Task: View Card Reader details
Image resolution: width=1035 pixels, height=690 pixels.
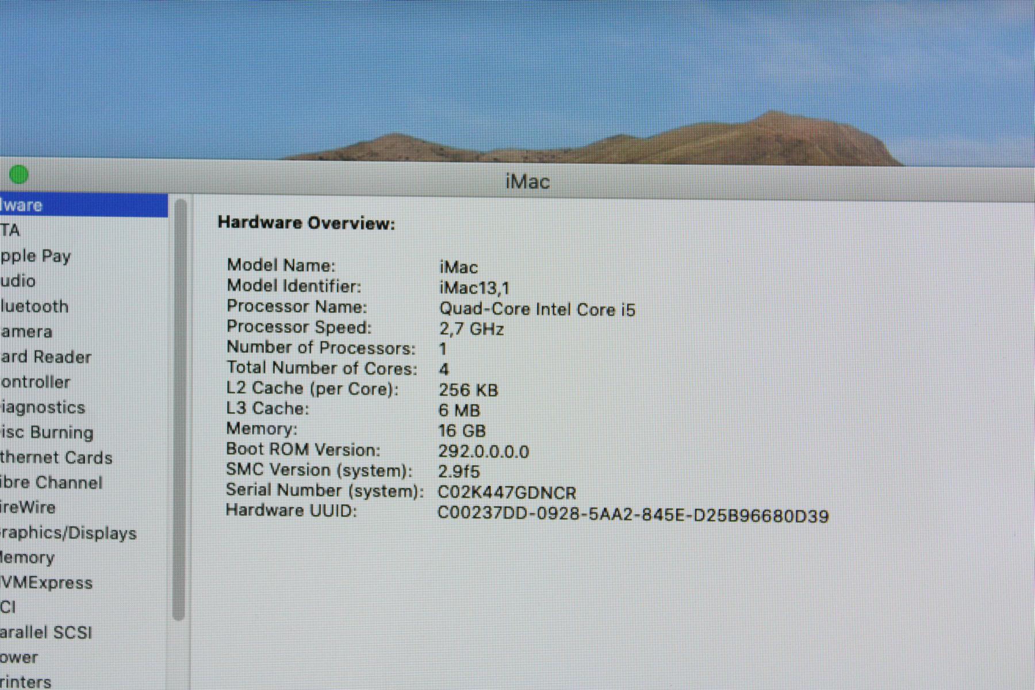Action: [x=46, y=357]
